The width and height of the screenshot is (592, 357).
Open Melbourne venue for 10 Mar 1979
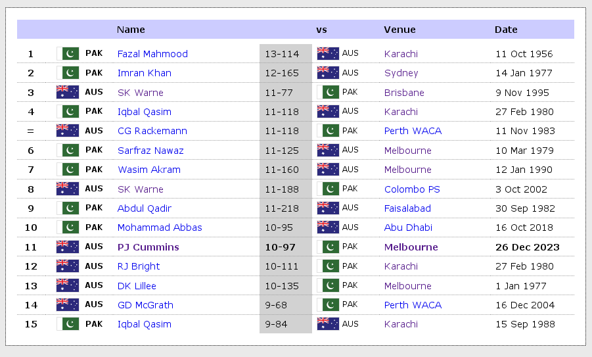point(408,151)
